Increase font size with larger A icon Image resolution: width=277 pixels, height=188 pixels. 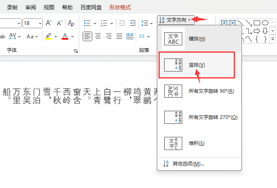click(49, 23)
